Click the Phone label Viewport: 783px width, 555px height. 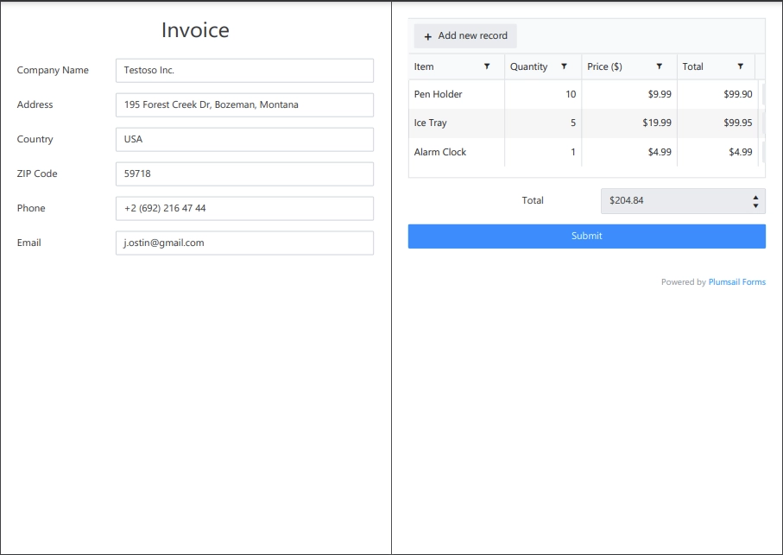[x=31, y=208]
